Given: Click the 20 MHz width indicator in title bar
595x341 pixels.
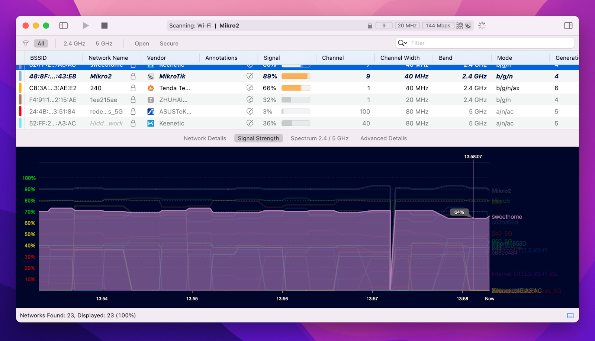Looking at the screenshot, I should (407, 26).
